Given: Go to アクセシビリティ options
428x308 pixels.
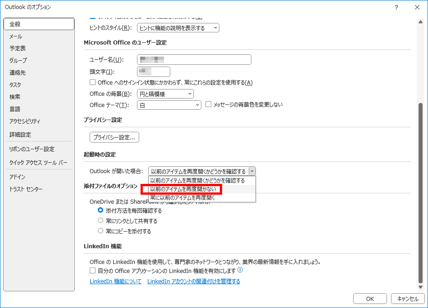Looking at the screenshot, I should click(39, 121).
